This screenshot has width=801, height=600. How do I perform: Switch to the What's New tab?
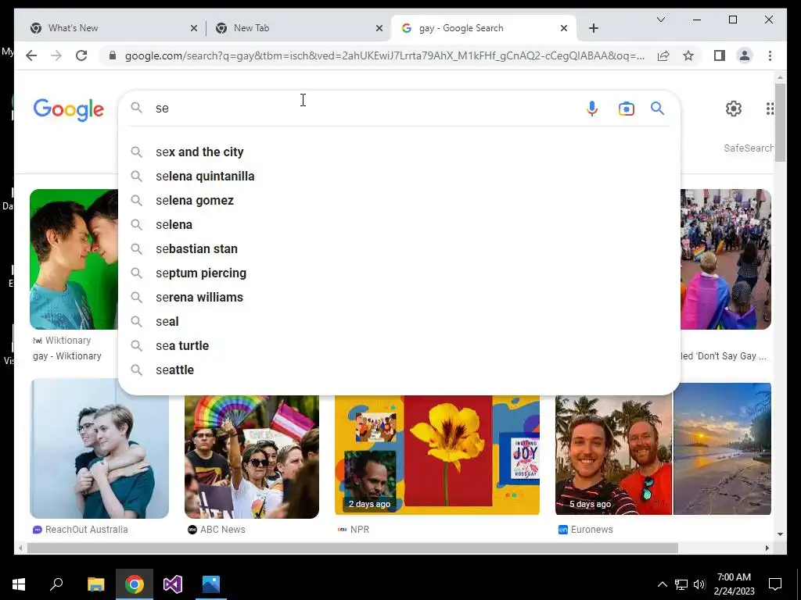113,29
